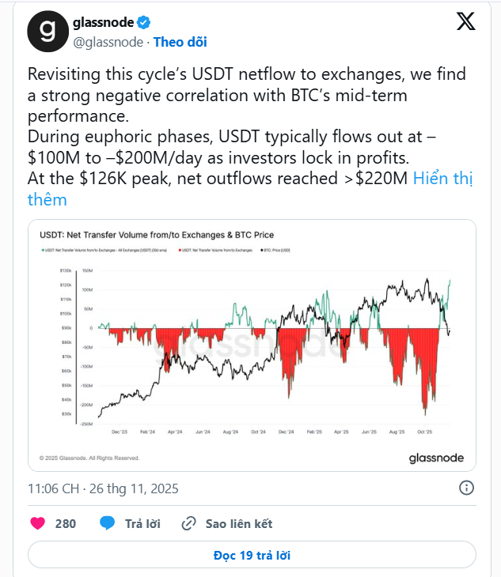Expand tweet text with Hiển thị thêm
Viewport: 501px width, 577px height.
coord(448,178)
